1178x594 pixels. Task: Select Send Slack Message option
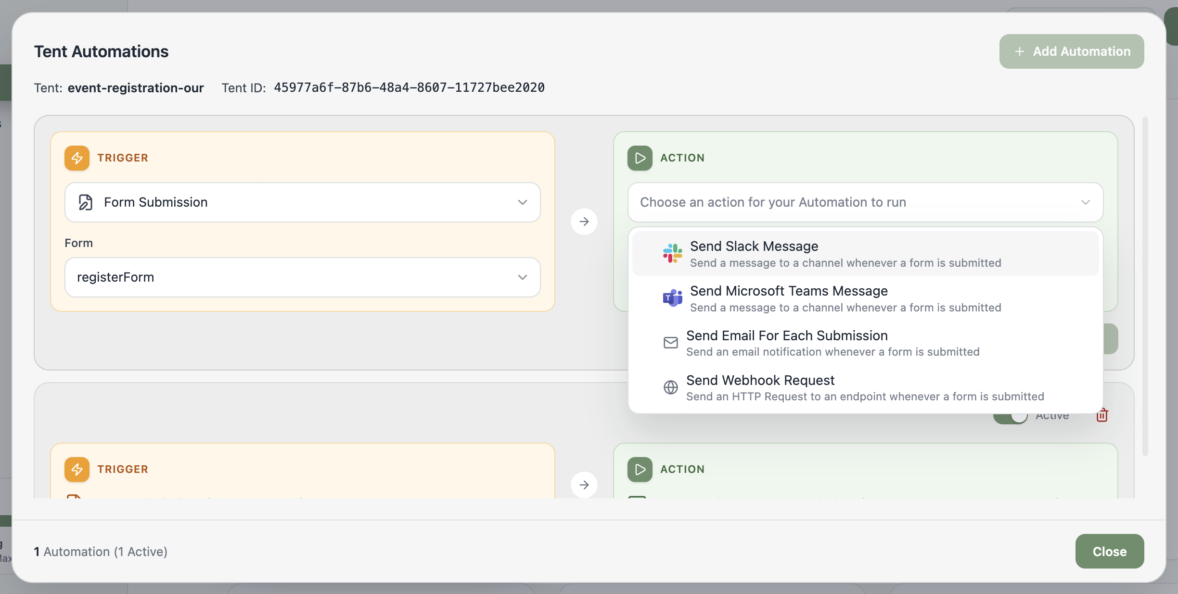(x=866, y=254)
